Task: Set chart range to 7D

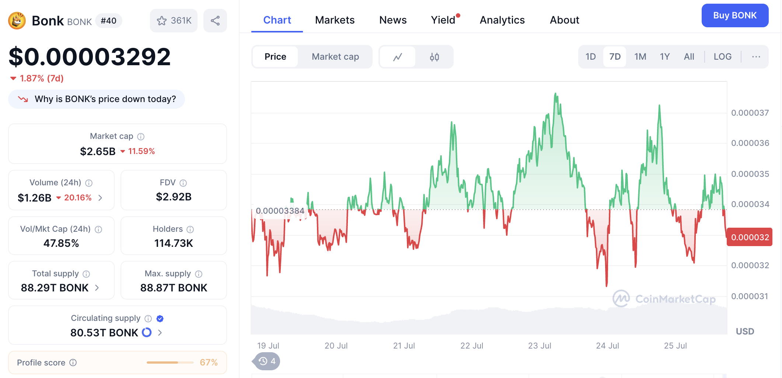Action: (x=615, y=57)
